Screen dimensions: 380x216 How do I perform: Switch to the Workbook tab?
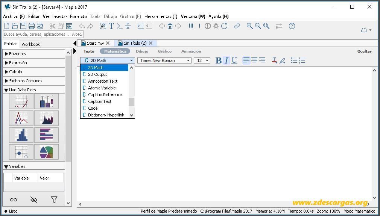point(30,44)
